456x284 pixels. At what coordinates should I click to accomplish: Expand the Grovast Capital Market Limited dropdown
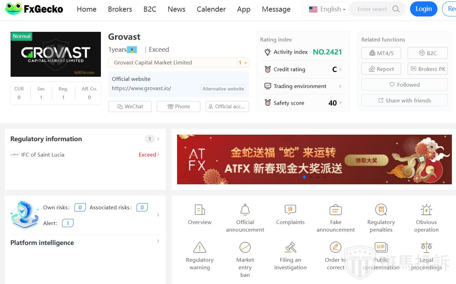click(x=243, y=63)
